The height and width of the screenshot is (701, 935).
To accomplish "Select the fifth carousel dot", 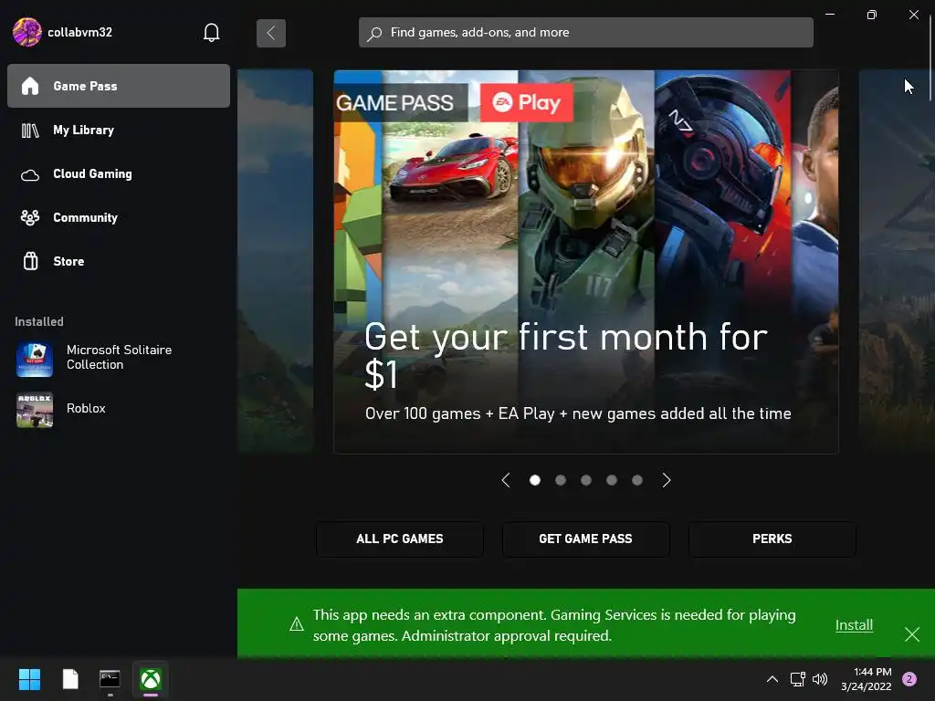I will pyautogui.click(x=637, y=480).
